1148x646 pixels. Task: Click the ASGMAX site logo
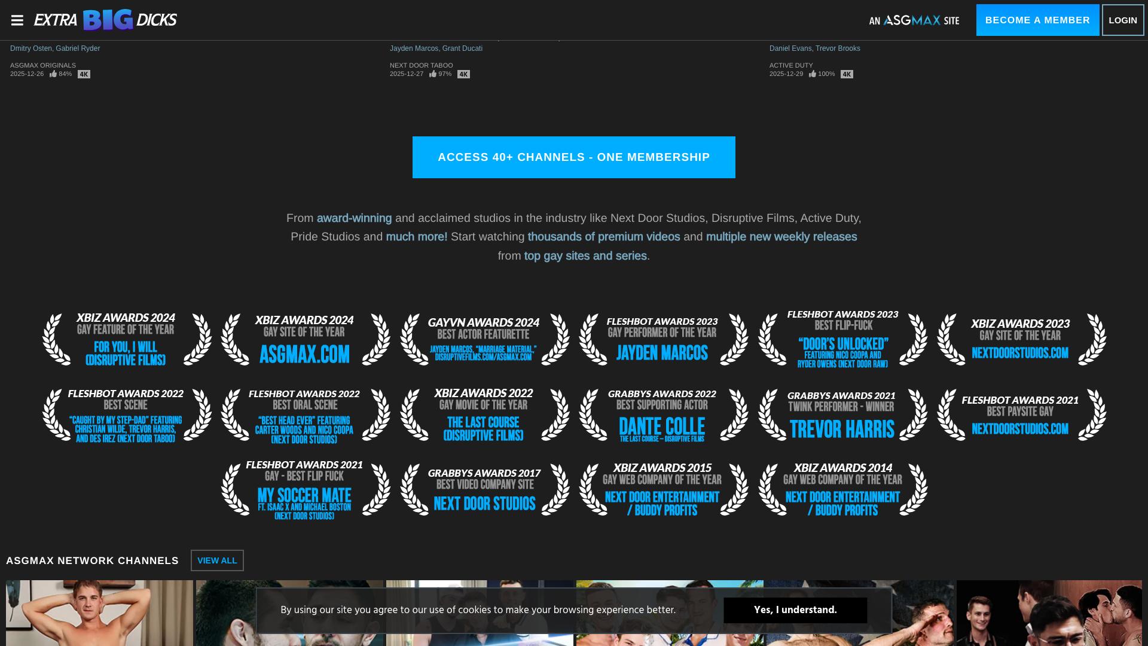[x=914, y=20]
